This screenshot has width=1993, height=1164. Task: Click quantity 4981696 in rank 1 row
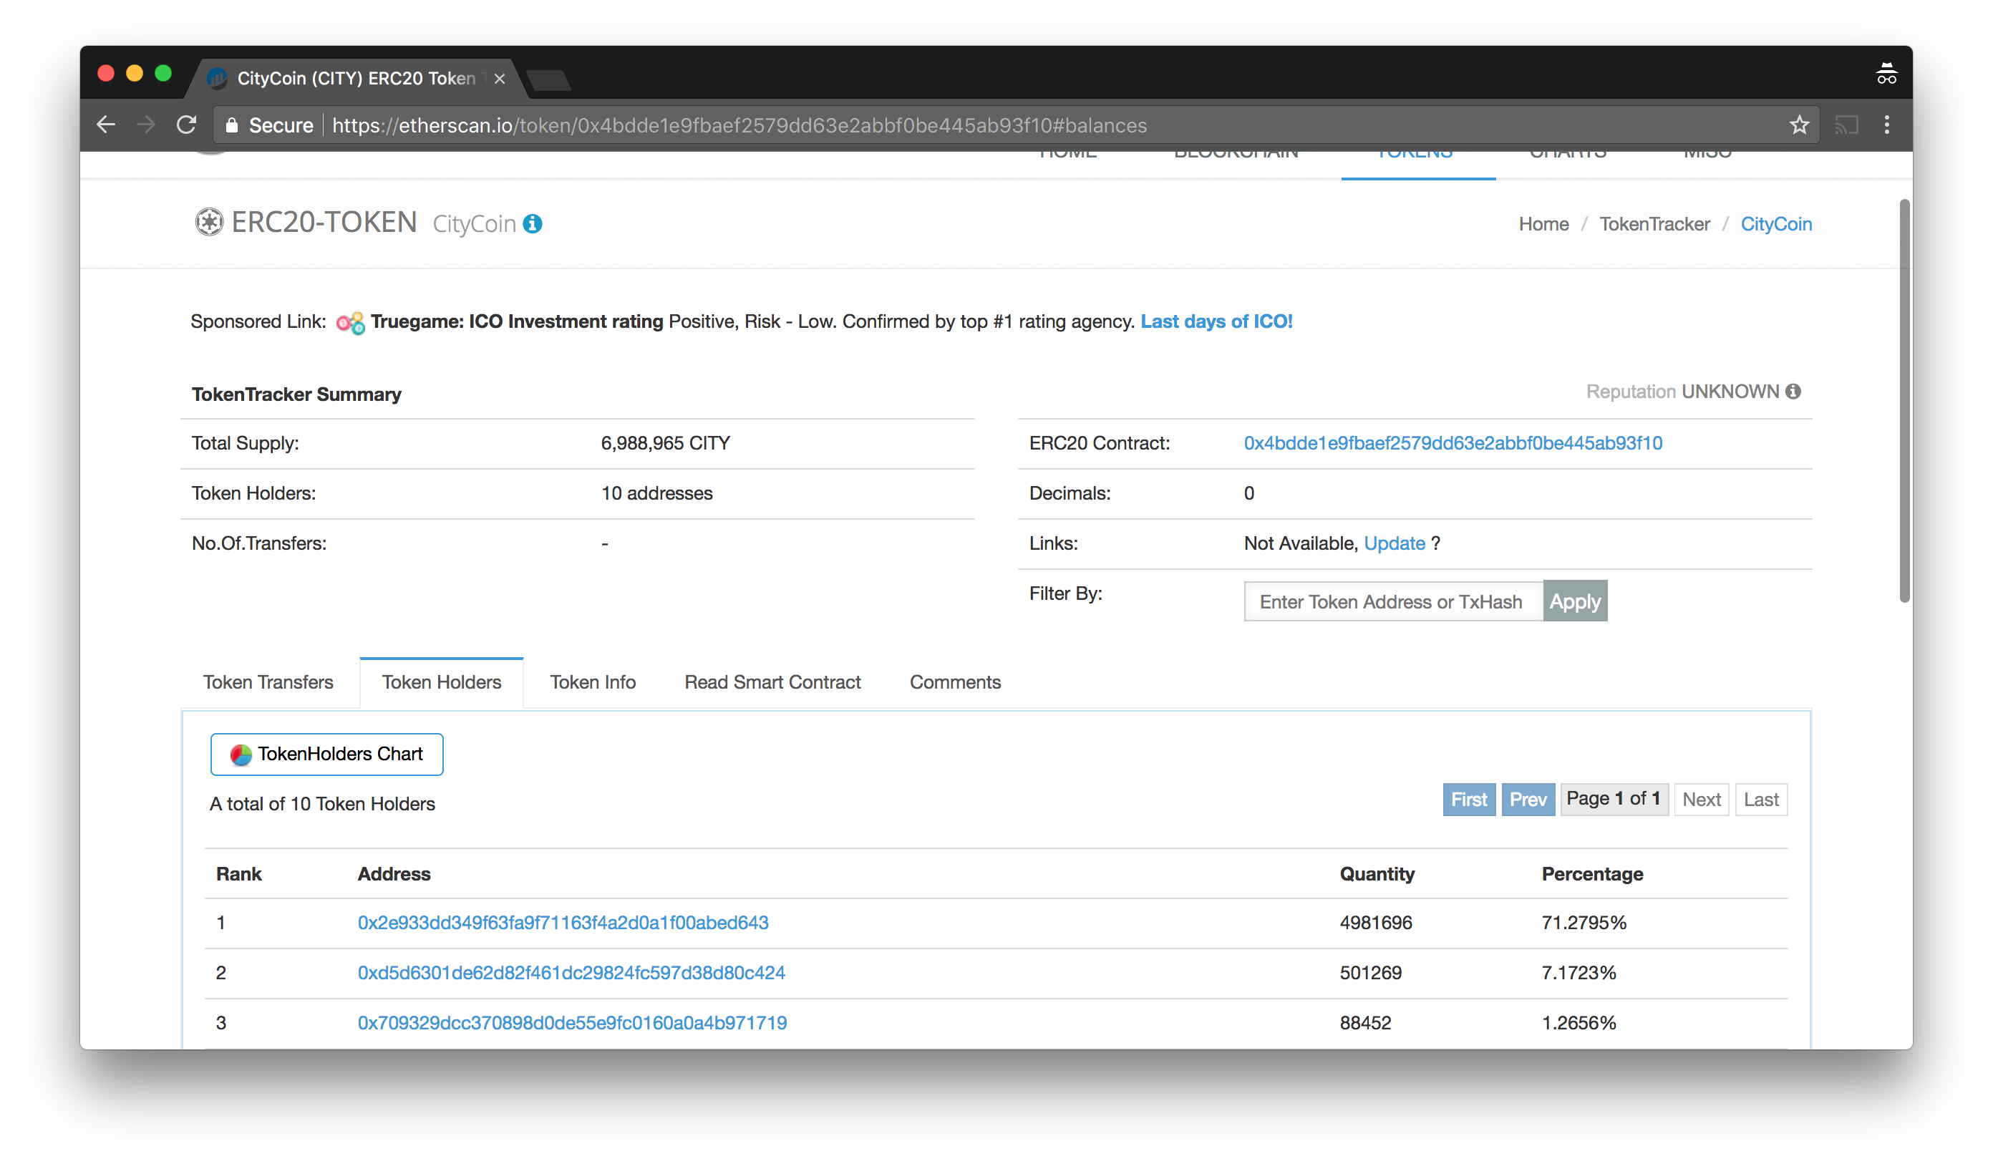(x=1375, y=922)
